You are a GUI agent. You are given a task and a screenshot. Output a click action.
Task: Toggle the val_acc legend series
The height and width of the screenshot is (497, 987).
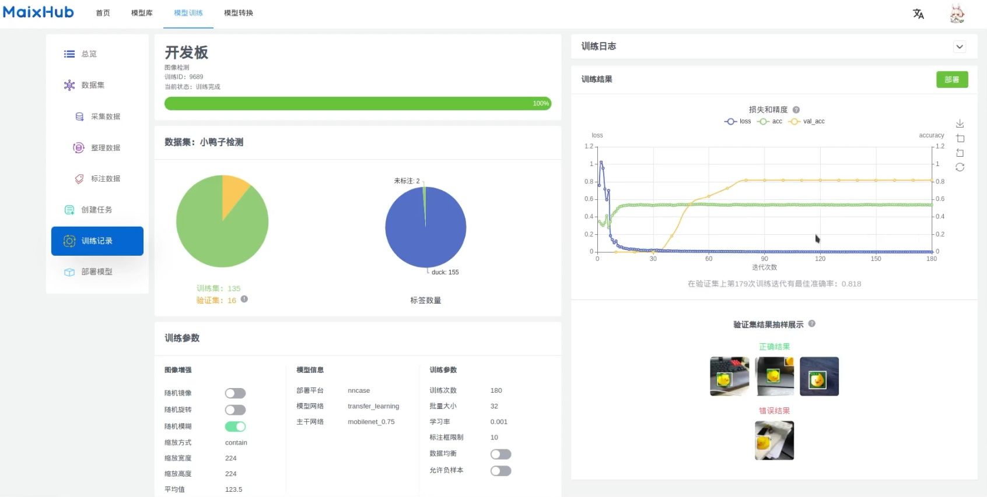pyautogui.click(x=807, y=121)
